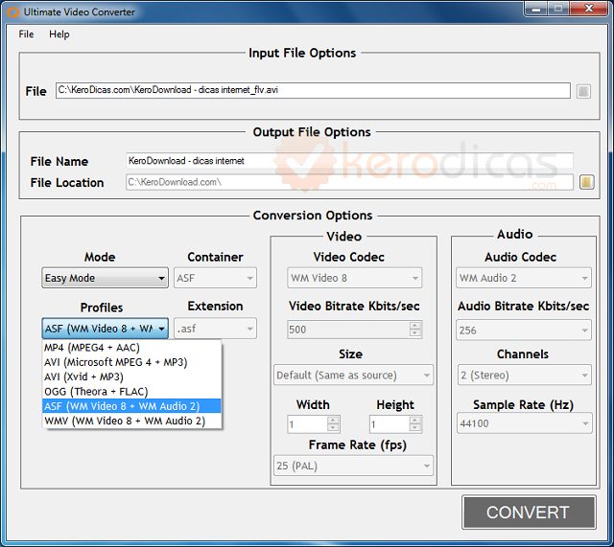The width and height of the screenshot is (614, 547).
Task: Open the Audio Codec dropdown
Action: tap(524, 278)
